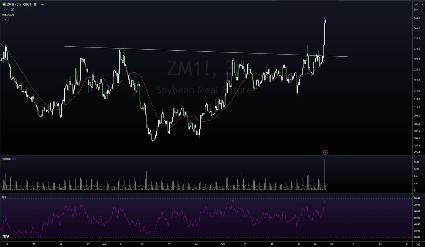Collapse the indicator legend with chevron button

pyautogui.click(x=5, y=20)
